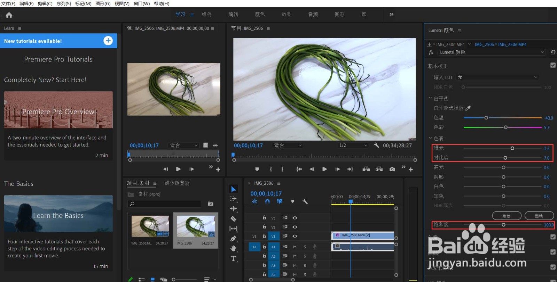Image resolution: width=557 pixels, height=282 pixels.
Task: Open the Media Browser tab
Action: [x=177, y=183]
